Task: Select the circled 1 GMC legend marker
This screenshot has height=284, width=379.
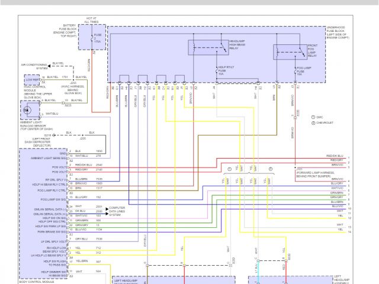Action: (313, 117)
